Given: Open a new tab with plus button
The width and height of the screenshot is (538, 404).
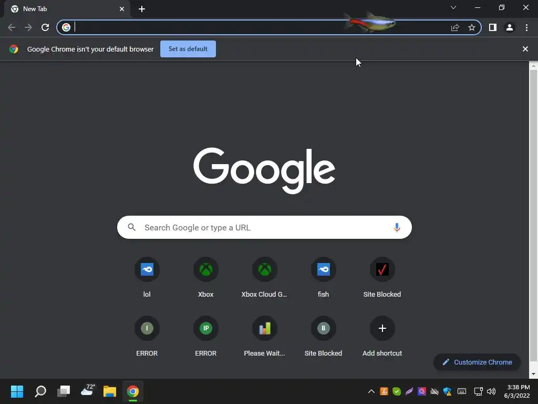Looking at the screenshot, I should 142,9.
